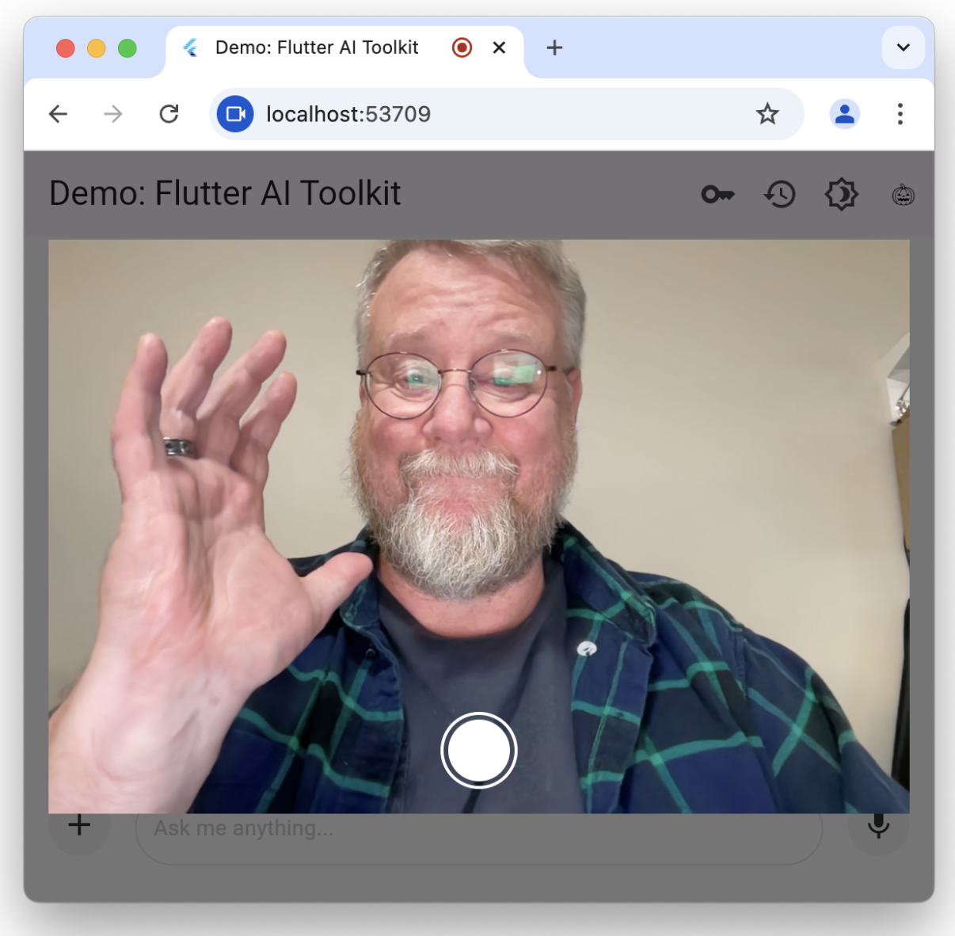Select the Demo: Flutter AI Toolkit tab
The height and width of the screenshot is (936, 955).
317,48
